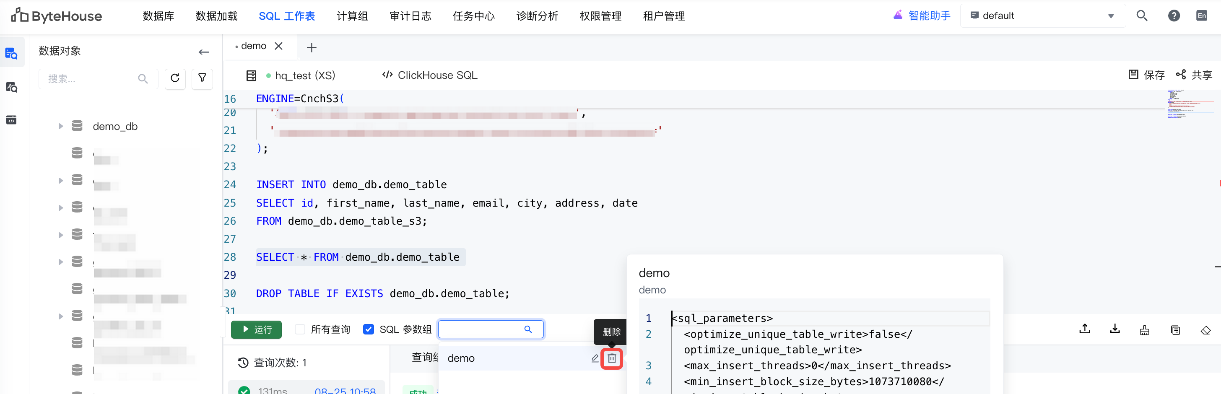Click the demo_db database icon

pos(77,126)
